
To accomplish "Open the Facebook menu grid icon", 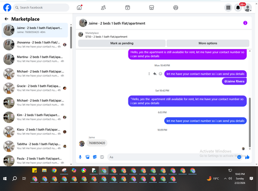I will (228, 8).
